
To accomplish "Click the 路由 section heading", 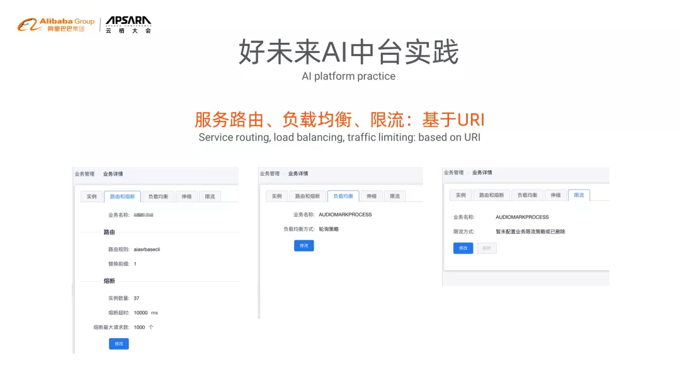I will pos(110,232).
